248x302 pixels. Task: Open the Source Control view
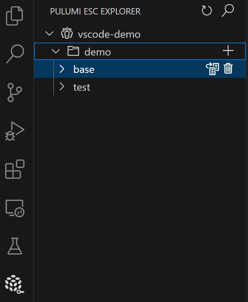click(x=15, y=92)
